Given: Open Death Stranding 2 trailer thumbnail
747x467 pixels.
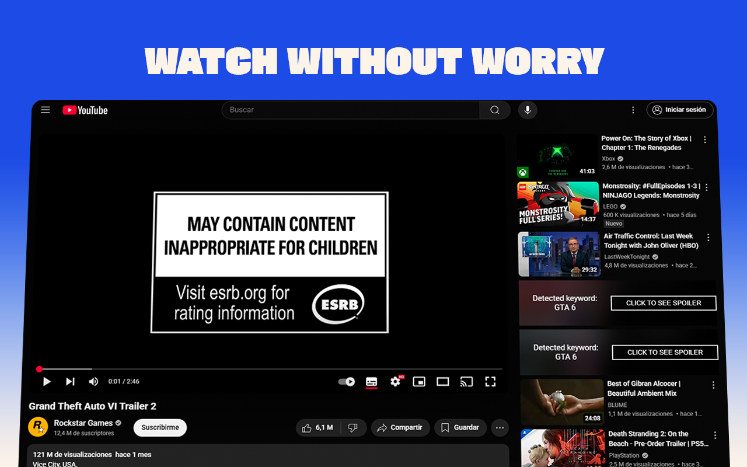Looking at the screenshot, I should [563, 448].
